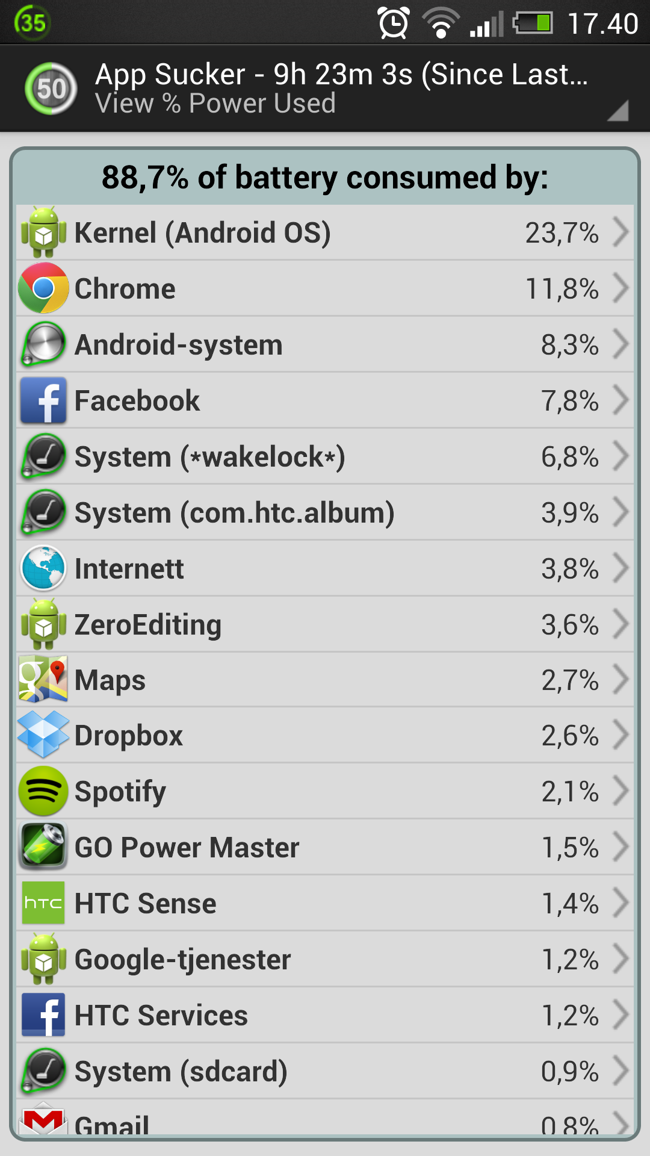Open the System (*wakelock*) entry
The height and width of the screenshot is (1156, 650).
325,456
